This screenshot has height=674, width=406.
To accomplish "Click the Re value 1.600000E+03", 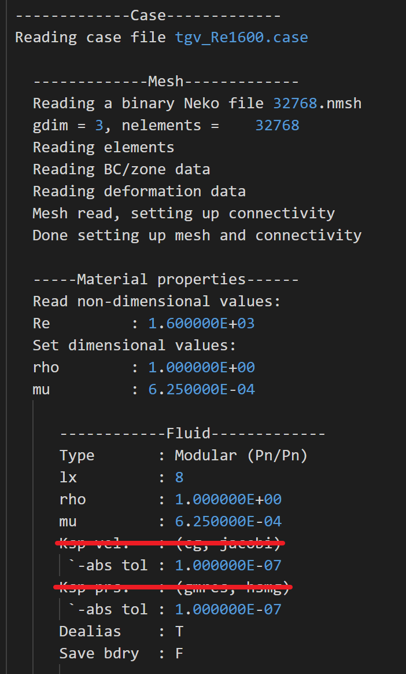I will click(x=201, y=324).
